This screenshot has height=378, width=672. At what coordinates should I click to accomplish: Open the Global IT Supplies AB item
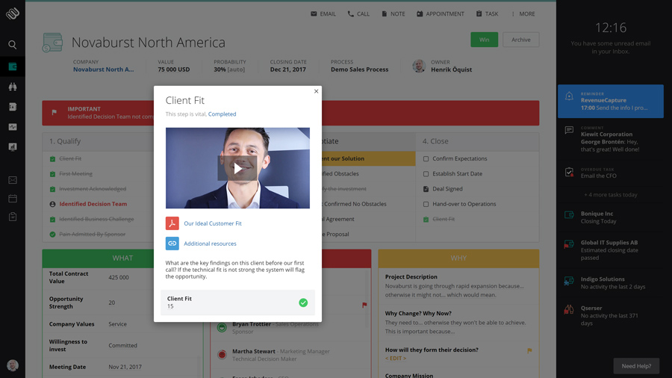[610, 250]
